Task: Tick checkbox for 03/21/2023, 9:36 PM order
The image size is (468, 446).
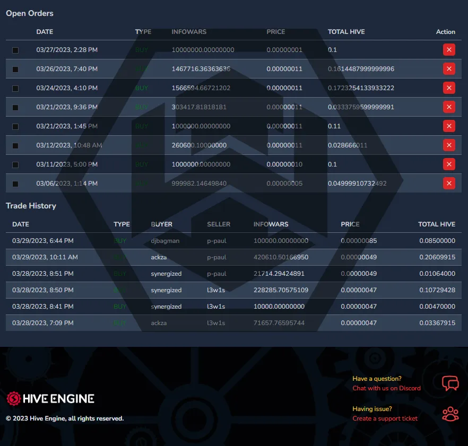Action: point(15,108)
